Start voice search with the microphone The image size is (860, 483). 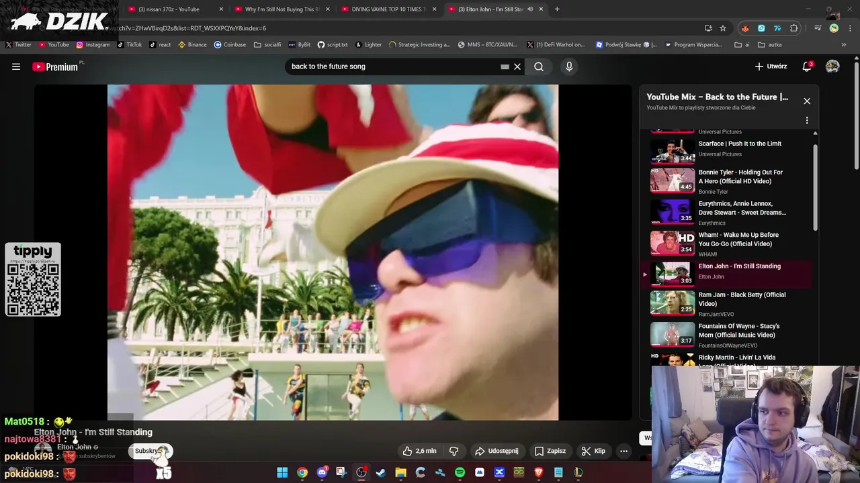[569, 66]
